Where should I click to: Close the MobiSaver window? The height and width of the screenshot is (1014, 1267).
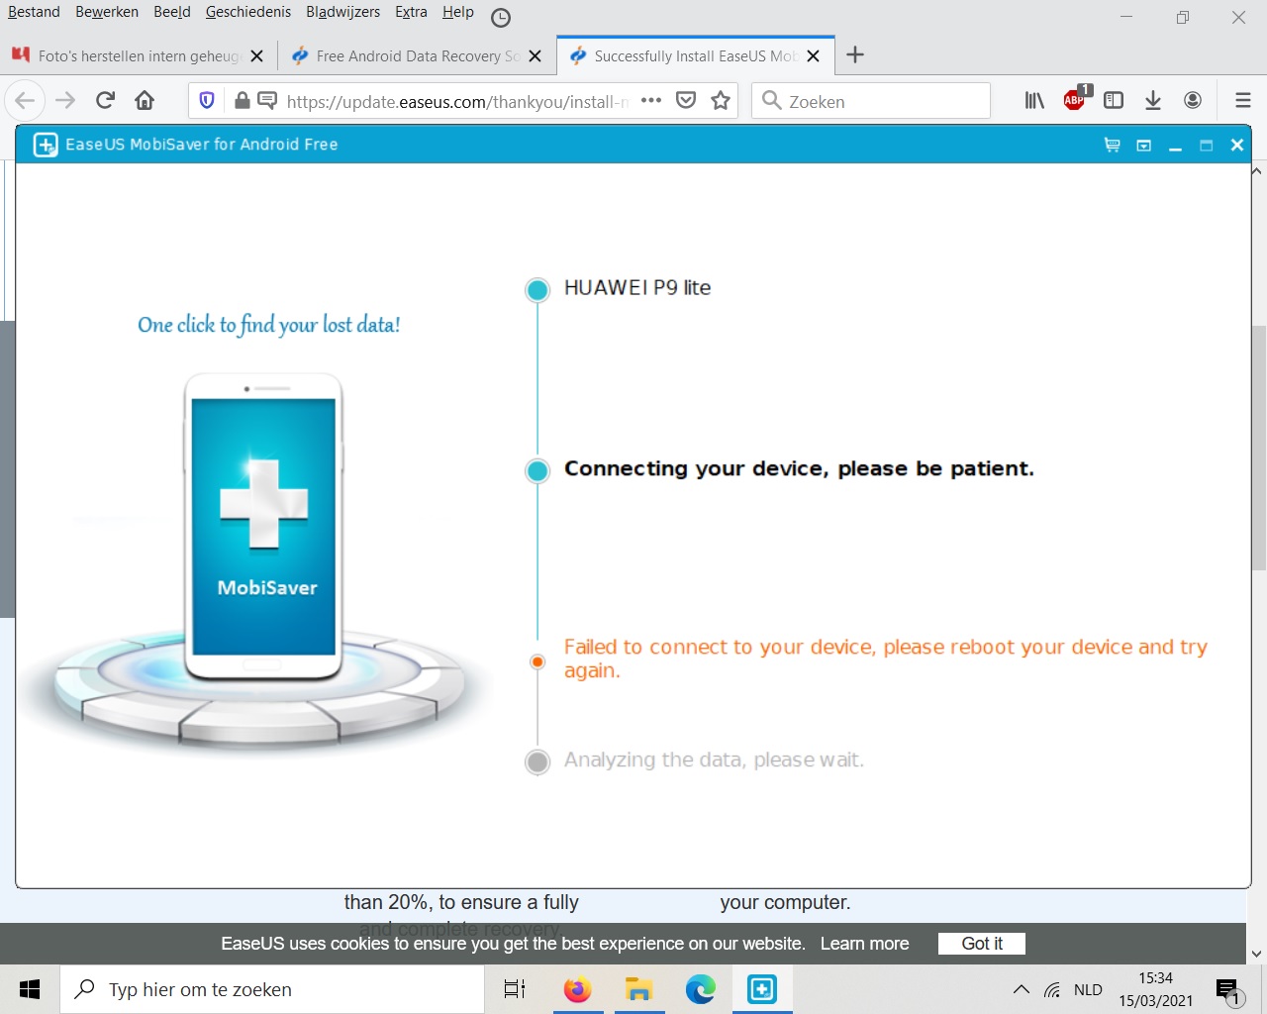(x=1237, y=145)
